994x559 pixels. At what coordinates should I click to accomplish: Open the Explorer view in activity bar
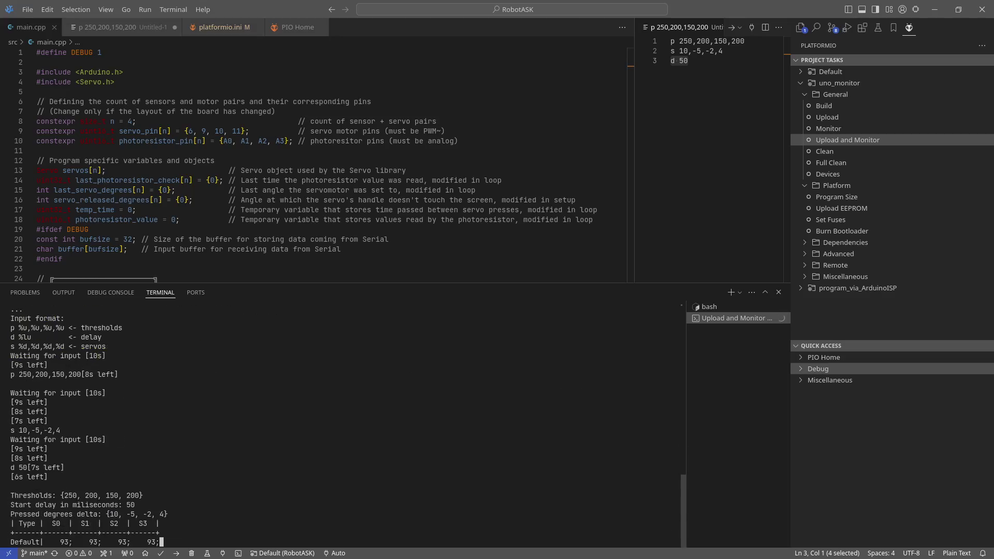(800, 27)
